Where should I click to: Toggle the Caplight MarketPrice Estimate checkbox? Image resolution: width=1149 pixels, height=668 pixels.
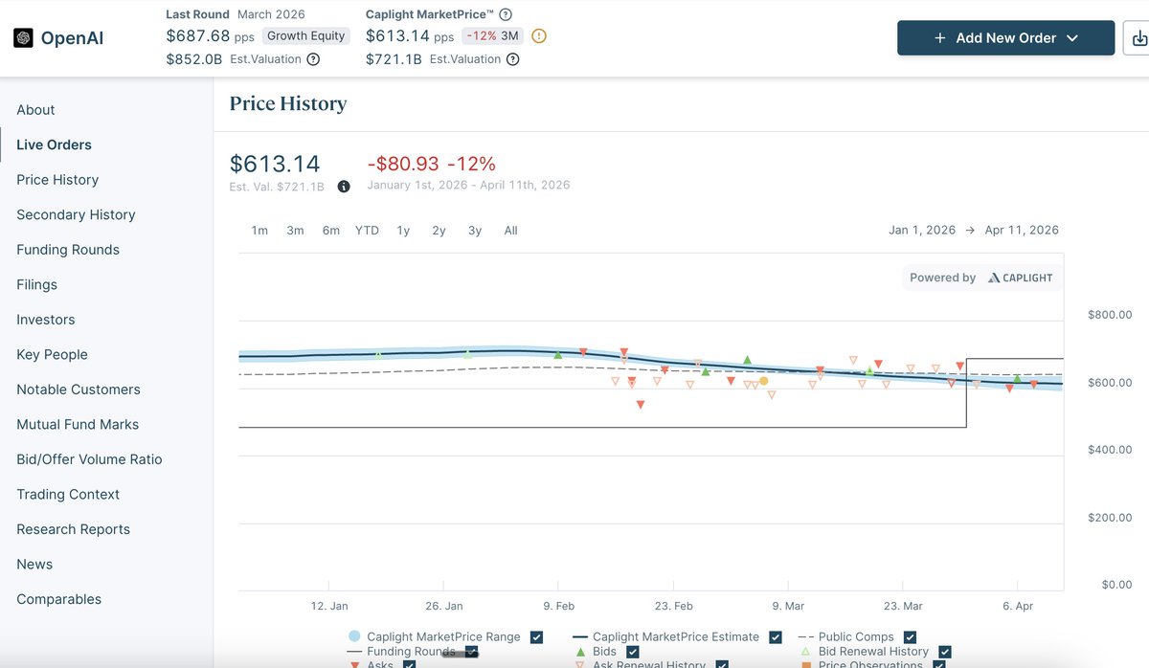coord(776,637)
